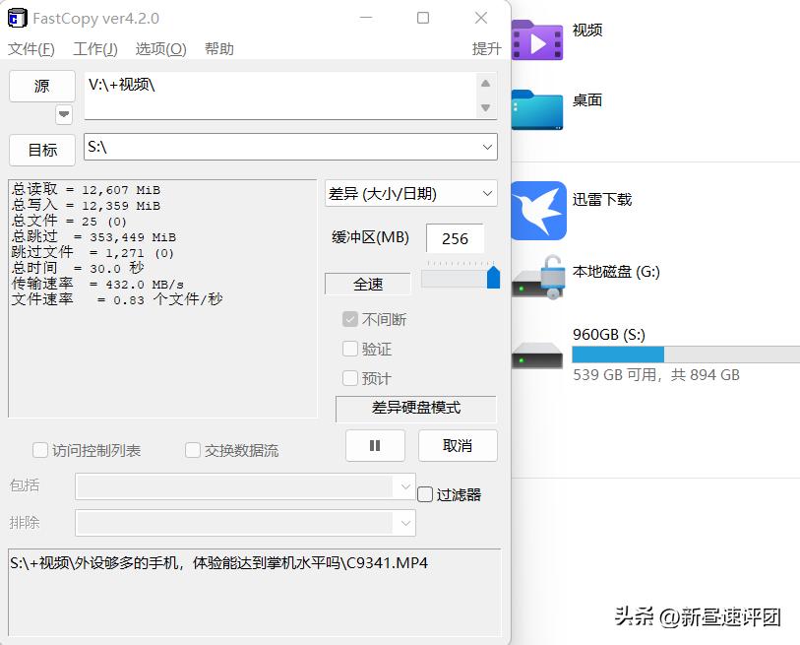Open source history with small arrow below 源
Image resolution: width=800 pixels, height=645 pixels.
click(x=63, y=114)
